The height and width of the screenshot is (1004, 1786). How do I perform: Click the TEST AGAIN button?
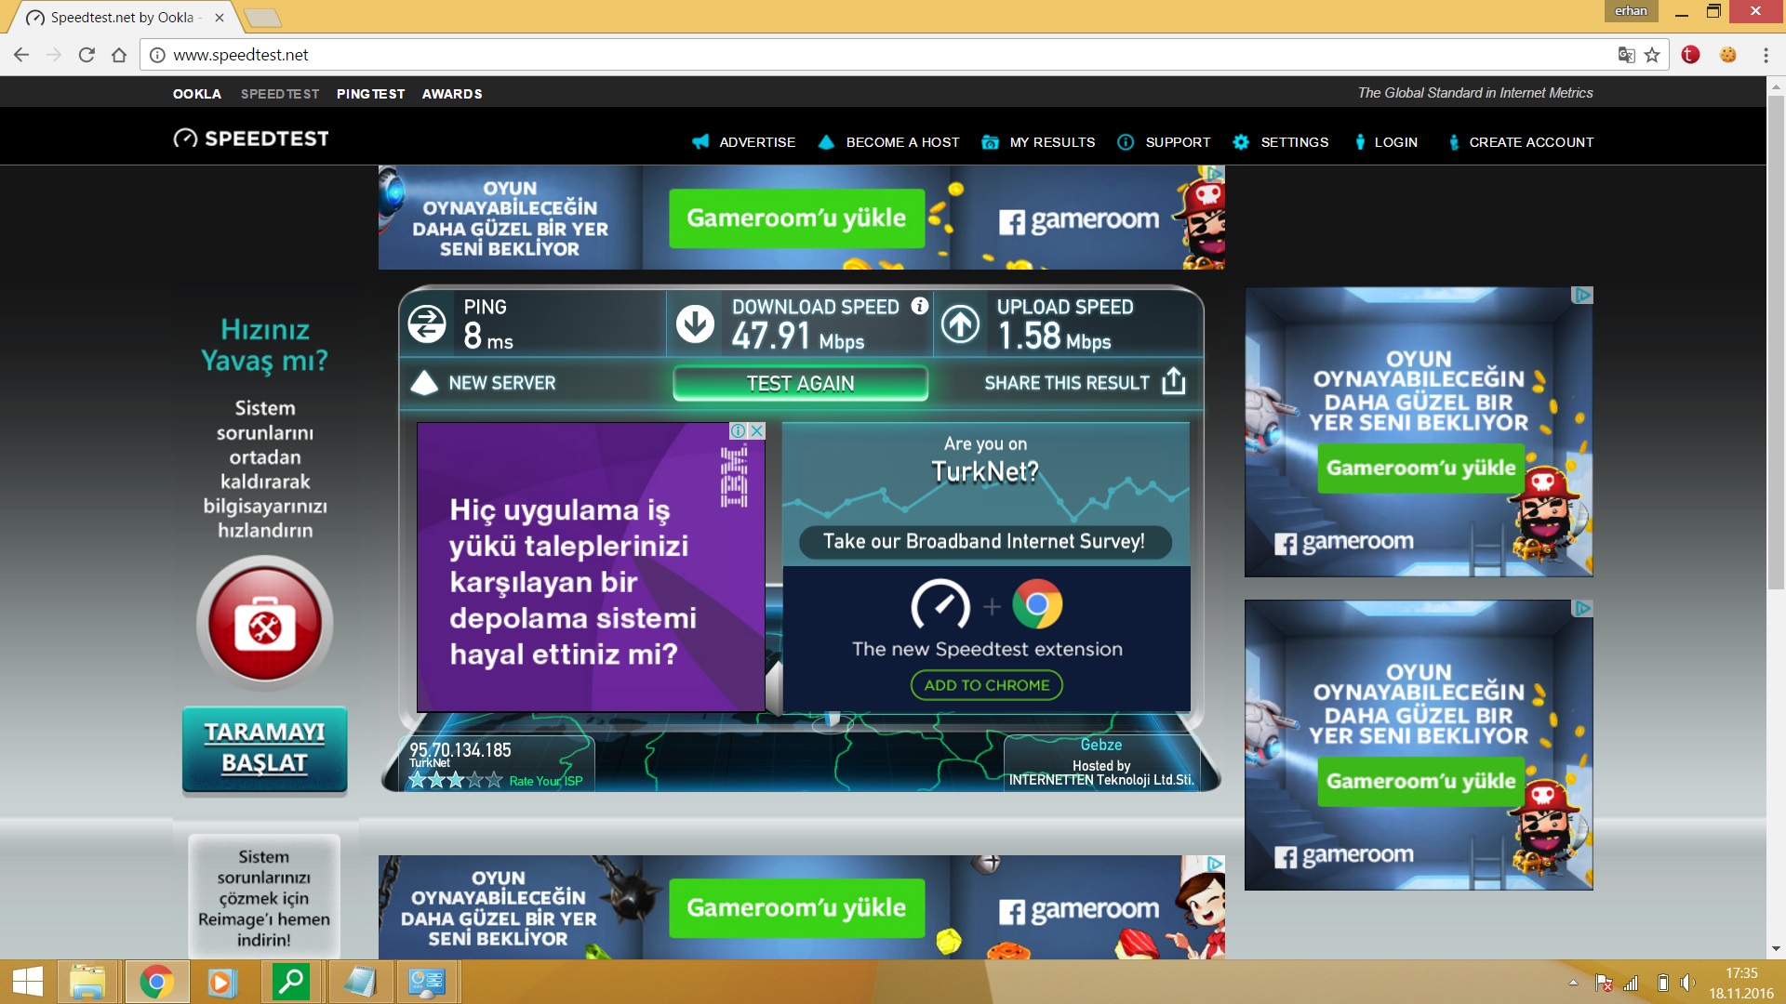click(800, 383)
